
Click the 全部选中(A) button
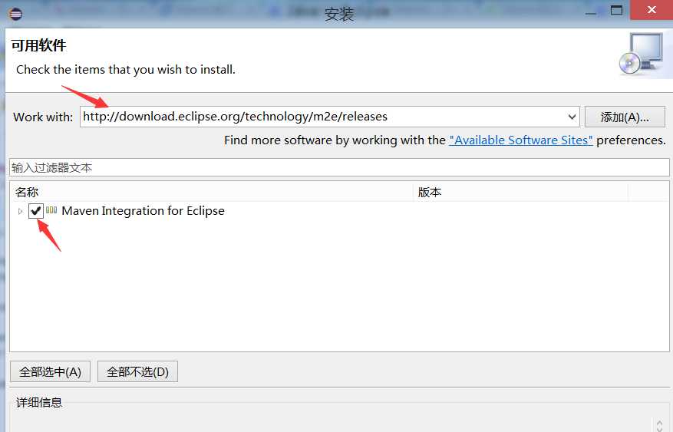(50, 371)
